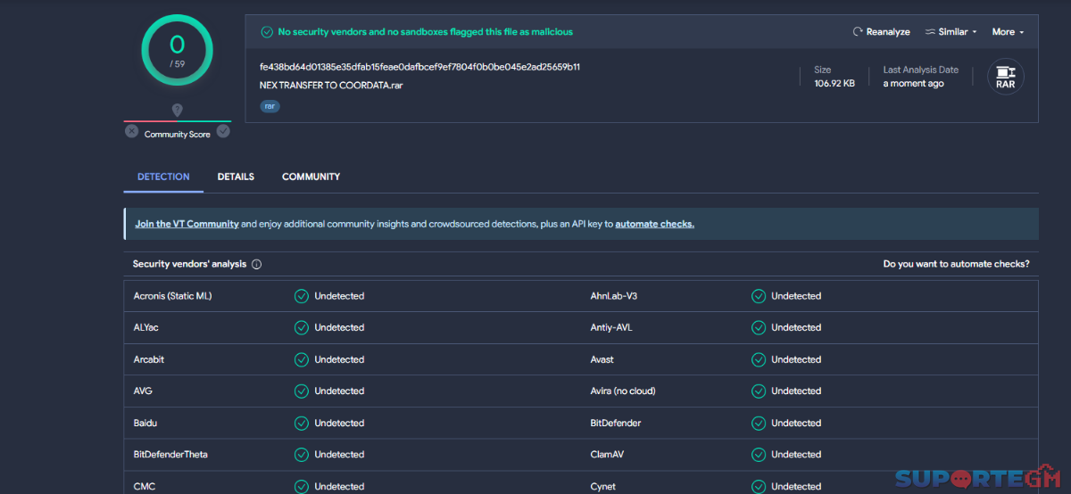The width and height of the screenshot is (1071, 494).
Task: Click the Last Analysis Date a moment ago
Action: pyautogui.click(x=913, y=84)
